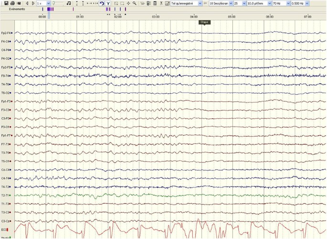This screenshot has width=327, height=239.
Task: Open the montage list panel icon
Action: [148, 3]
